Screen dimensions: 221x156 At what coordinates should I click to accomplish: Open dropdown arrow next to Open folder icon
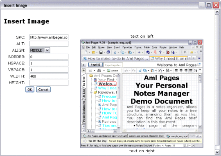[97, 52]
